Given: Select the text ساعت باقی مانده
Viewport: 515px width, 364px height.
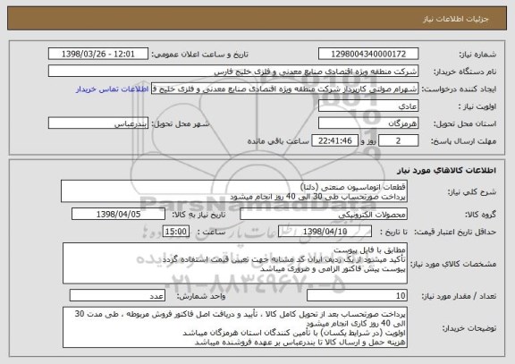Looking at the screenshot, I should (278, 141).
